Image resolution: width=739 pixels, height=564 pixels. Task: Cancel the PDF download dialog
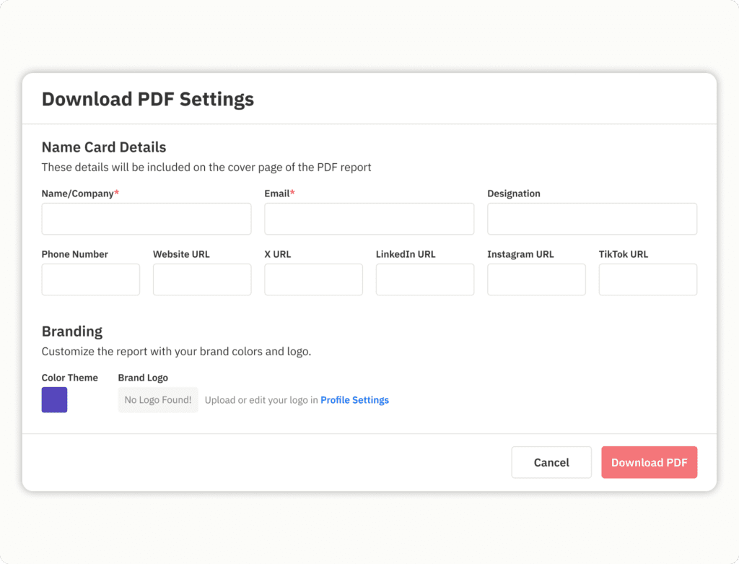tap(551, 462)
